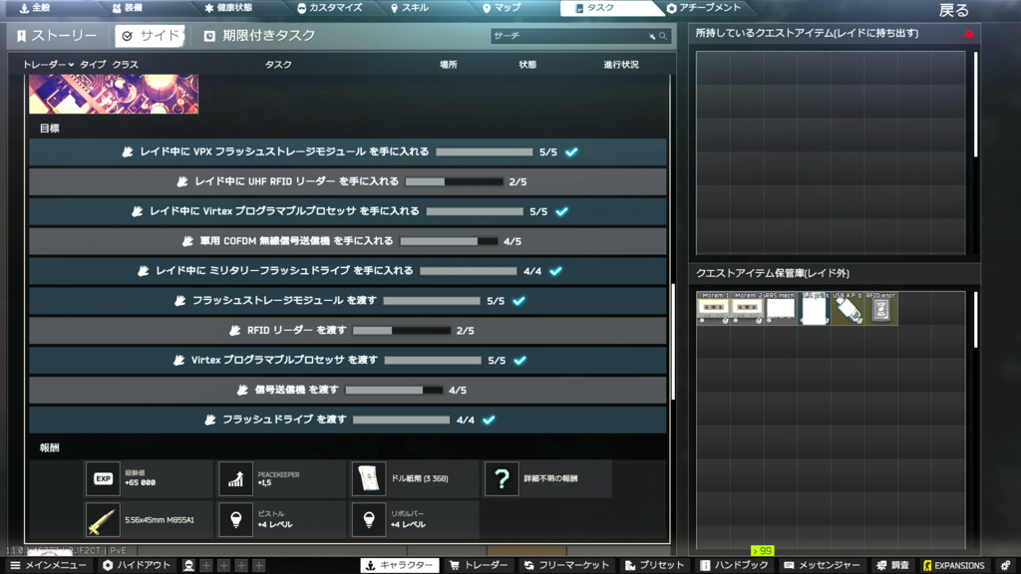Image resolution: width=1021 pixels, height=574 pixels.
Task: Go to ハイドアウト hideout
Action: pyautogui.click(x=137, y=566)
